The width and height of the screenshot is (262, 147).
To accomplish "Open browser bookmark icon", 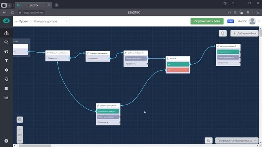I will tap(248, 12).
